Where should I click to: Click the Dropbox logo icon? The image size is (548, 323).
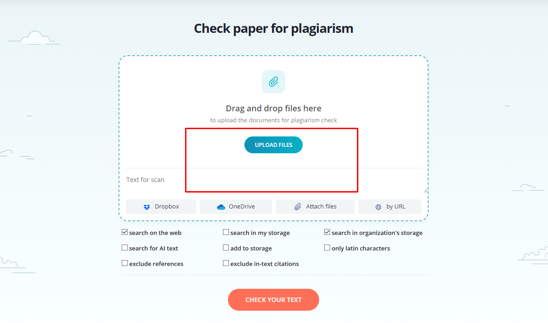pyautogui.click(x=146, y=207)
